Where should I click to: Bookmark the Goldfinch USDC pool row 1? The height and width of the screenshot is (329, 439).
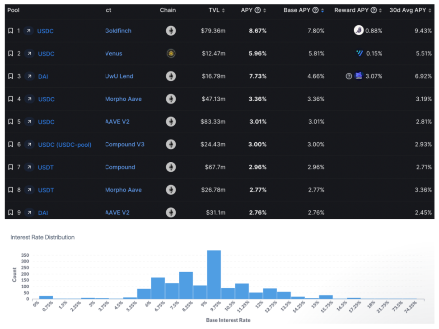(x=11, y=31)
